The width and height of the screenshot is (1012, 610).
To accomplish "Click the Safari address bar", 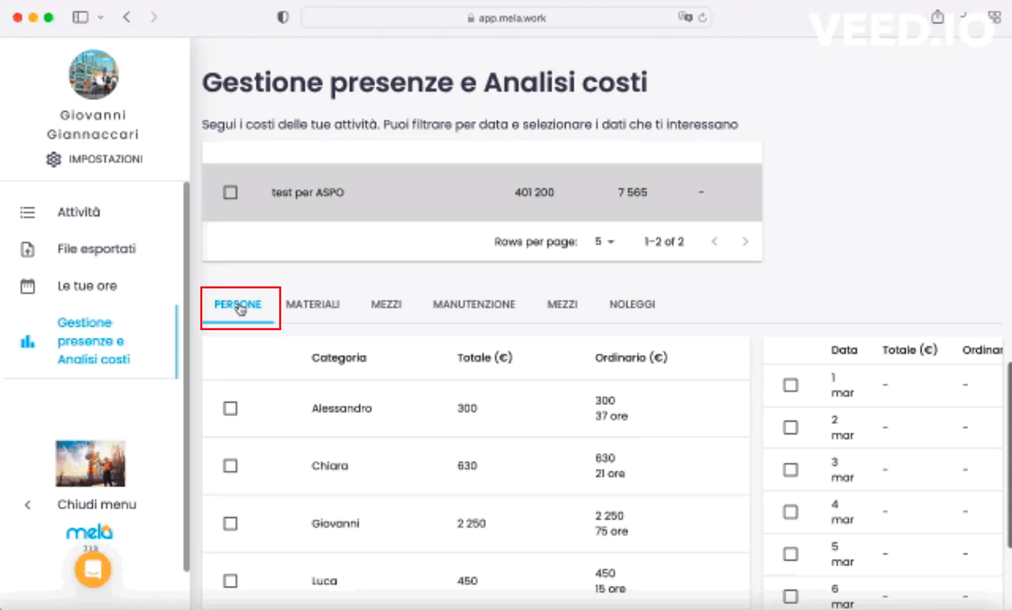I will coord(506,18).
